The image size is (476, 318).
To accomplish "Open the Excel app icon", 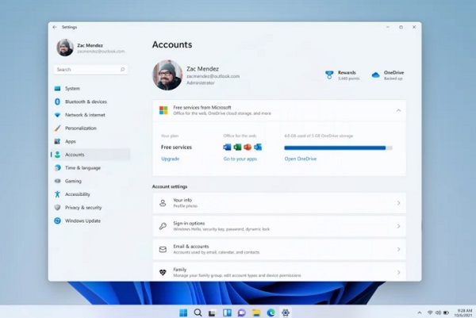I will pos(237,148).
